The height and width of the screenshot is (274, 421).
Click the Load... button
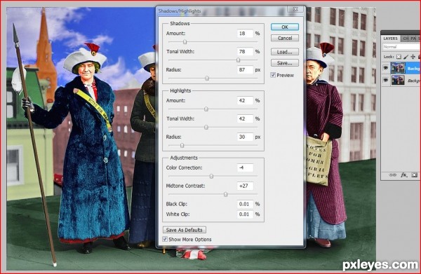pos(285,52)
